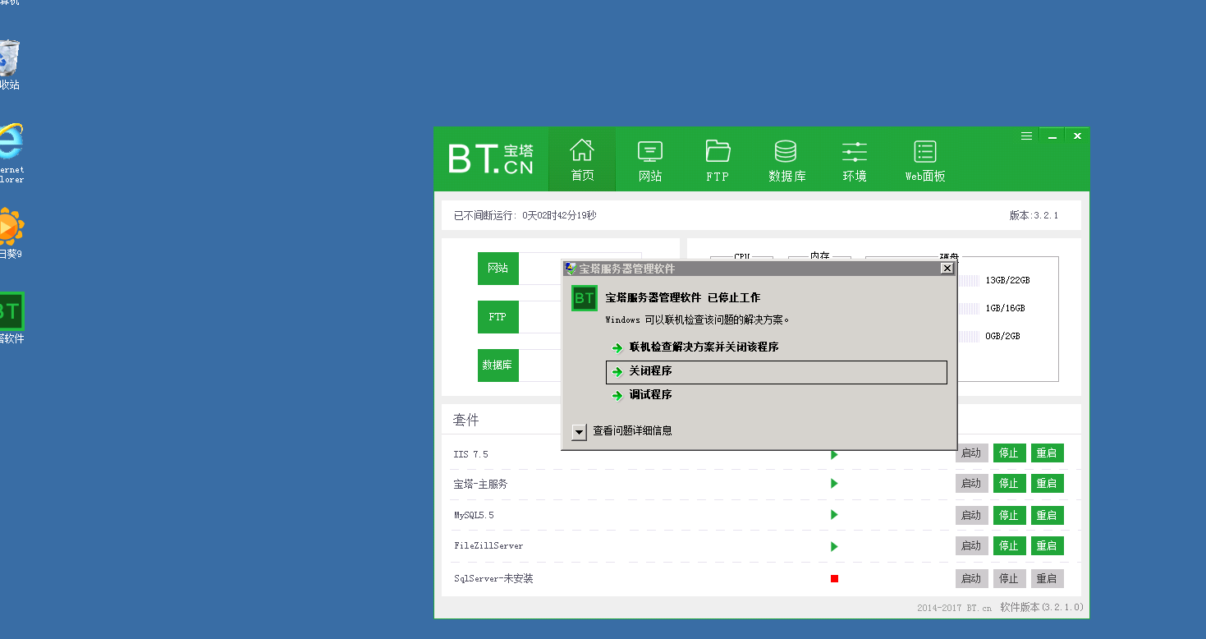The height and width of the screenshot is (639, 1206).
Task: Click the 套件 section heading
Action: (465, 420)
